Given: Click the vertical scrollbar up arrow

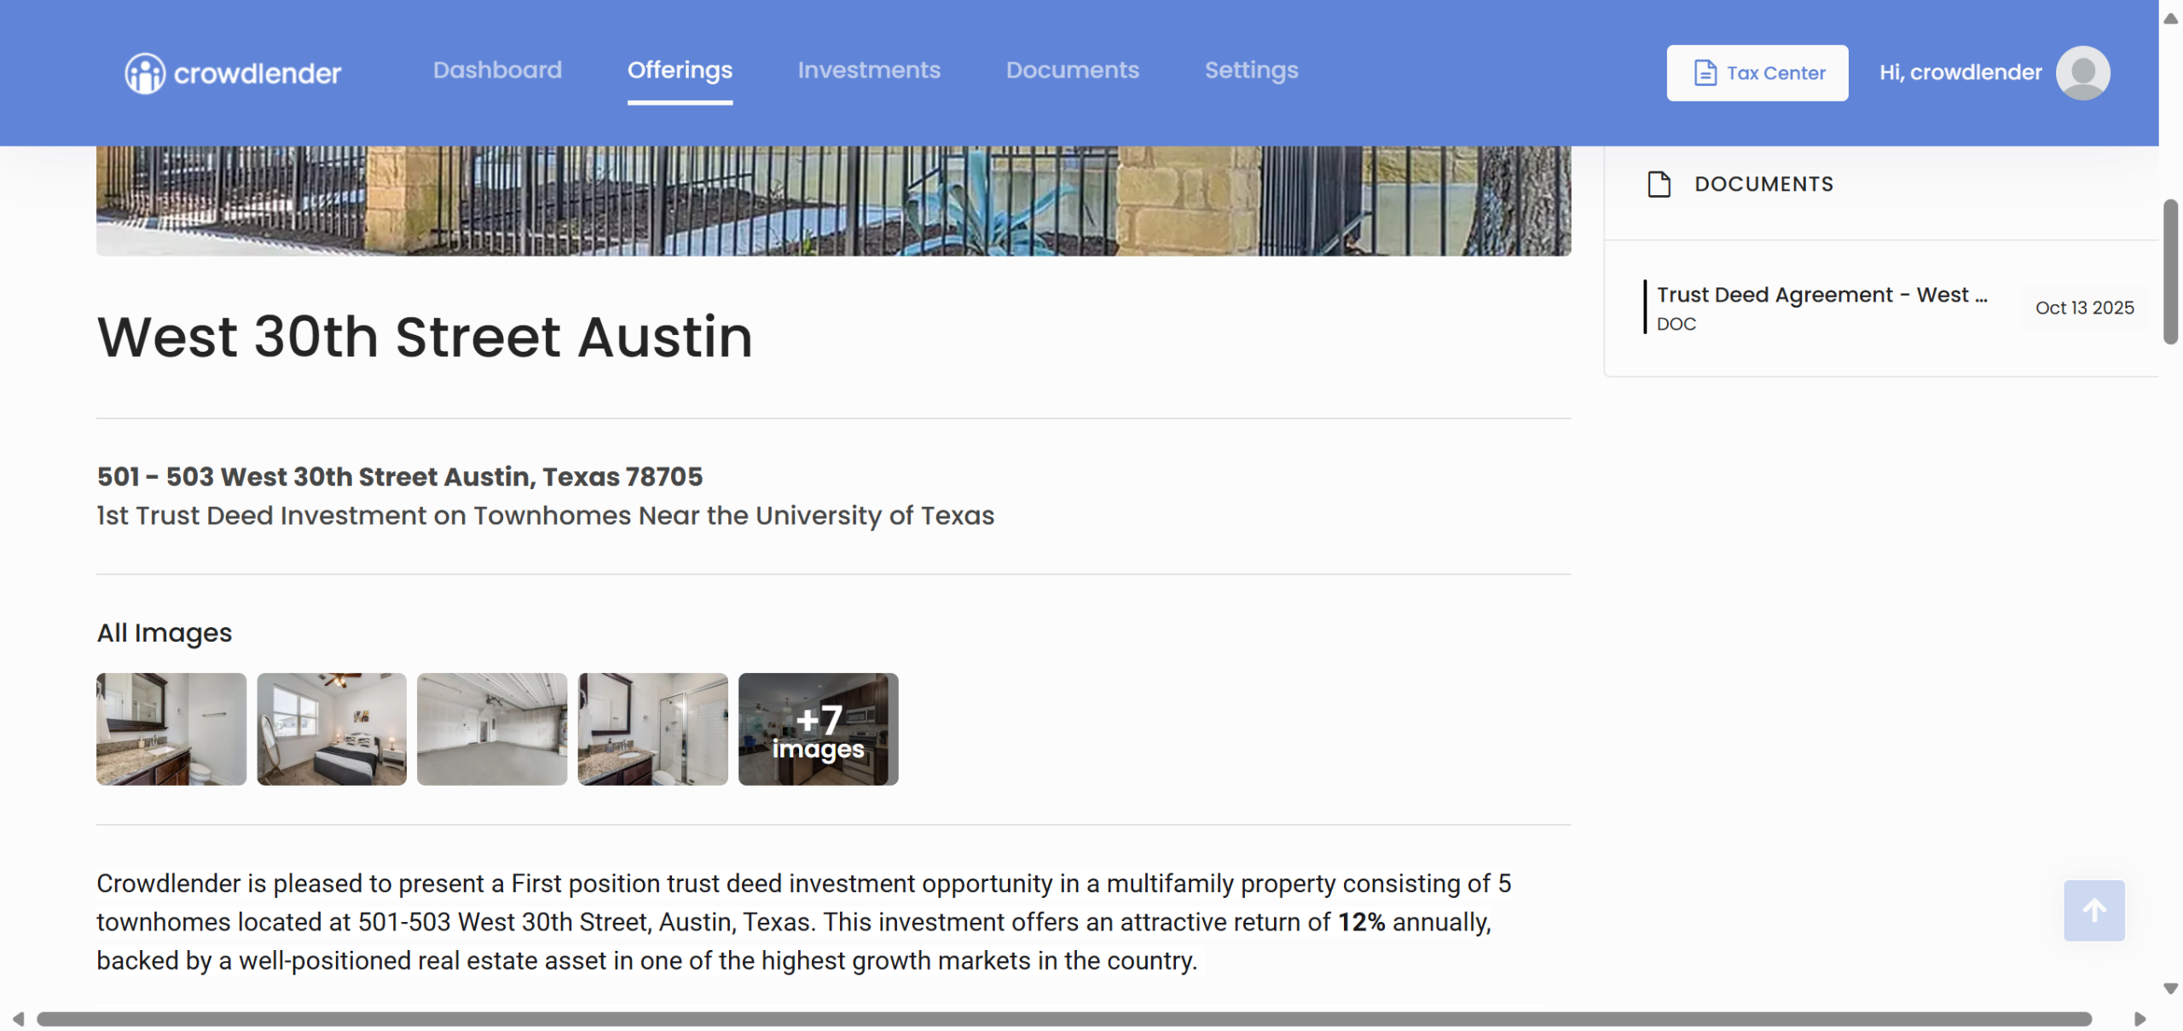Looking at the screenshot, I should point(2170,18).
